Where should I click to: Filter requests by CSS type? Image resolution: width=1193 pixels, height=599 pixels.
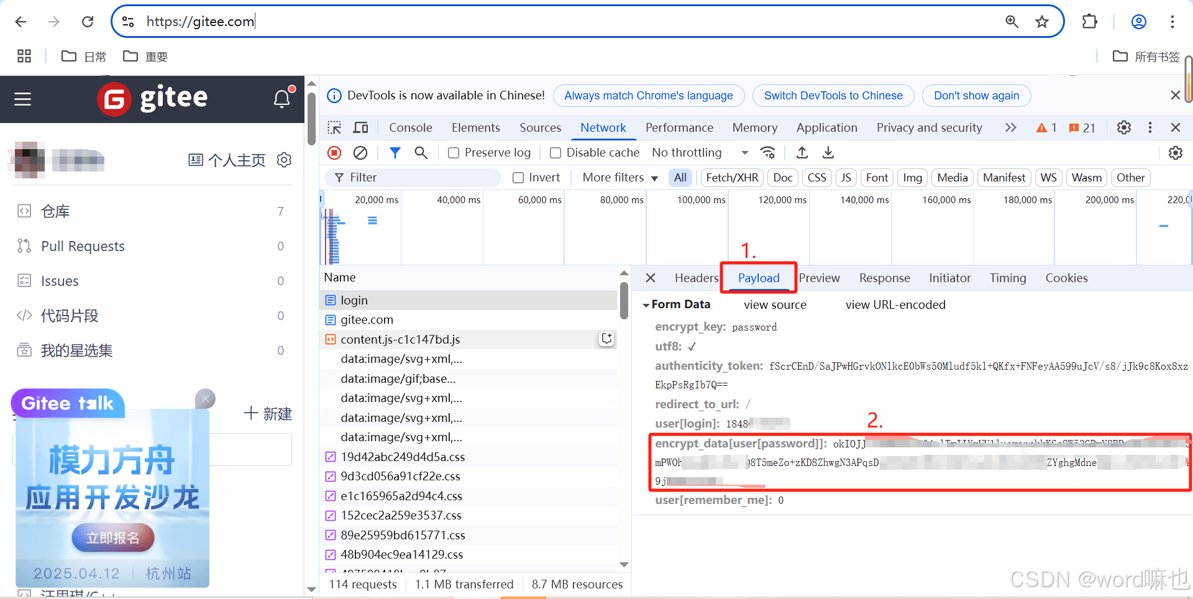click(x=816, y=178)
